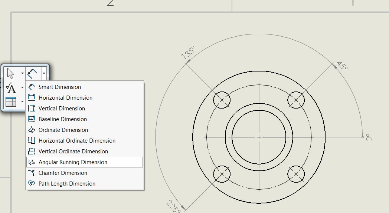The height and width of the screenshot is (213, 389).
Task: Pick Vertical Dimension from the list
Action: click(x=62, y=109)
